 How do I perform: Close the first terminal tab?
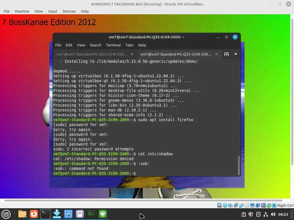pos(132,54)
